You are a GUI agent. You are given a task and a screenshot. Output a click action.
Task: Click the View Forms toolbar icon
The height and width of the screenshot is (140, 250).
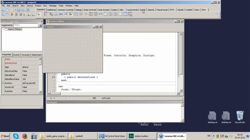[x=7, y=14]
